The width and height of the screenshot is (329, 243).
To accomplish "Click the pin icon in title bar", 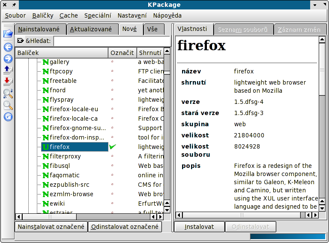I will (14, 5).
